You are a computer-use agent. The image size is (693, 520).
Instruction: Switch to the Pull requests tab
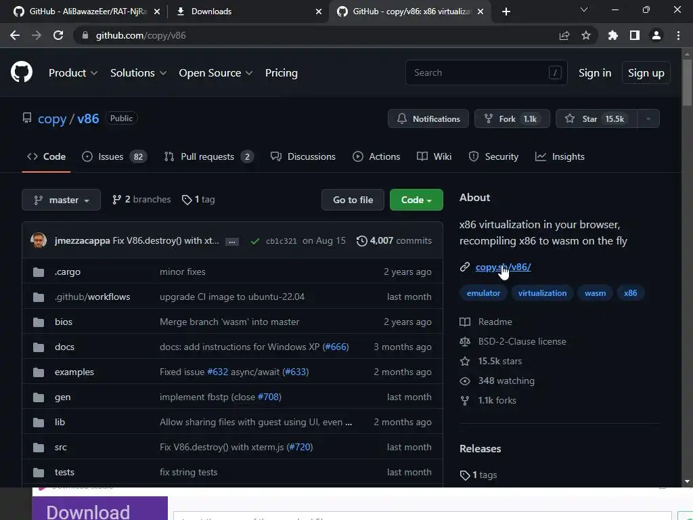pyautogui.click(x=208, y=156)
